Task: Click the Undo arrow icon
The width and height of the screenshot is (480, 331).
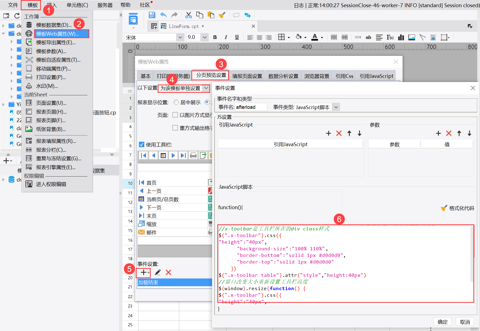Action: pos(163,15)
